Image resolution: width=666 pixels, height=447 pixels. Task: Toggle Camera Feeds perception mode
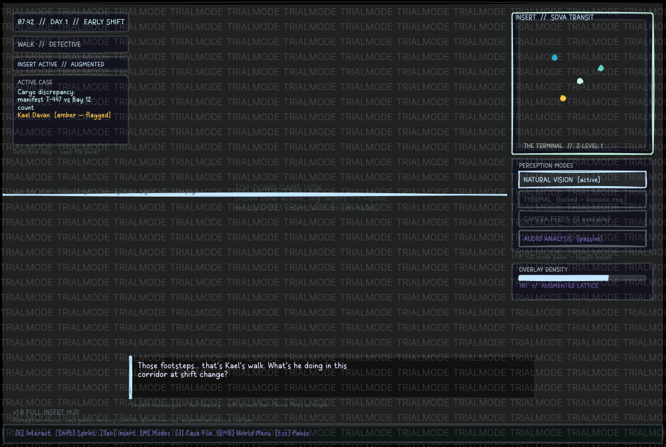tap(582, 219)
